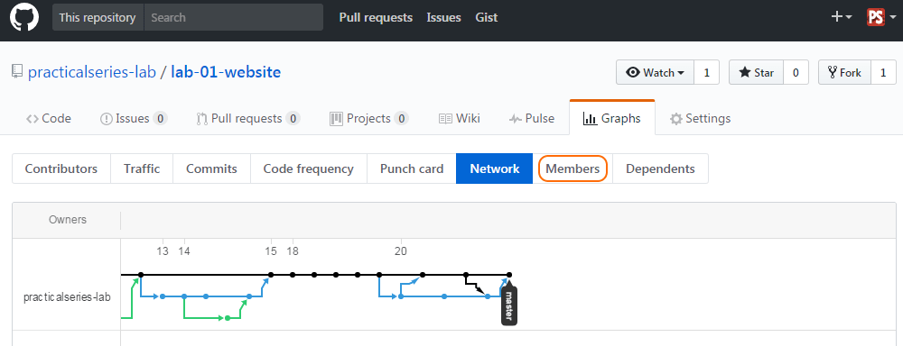Viewport: 903px width, 346px height.
Task: Open the plus create-new dropdown
Action: [842, 17]
